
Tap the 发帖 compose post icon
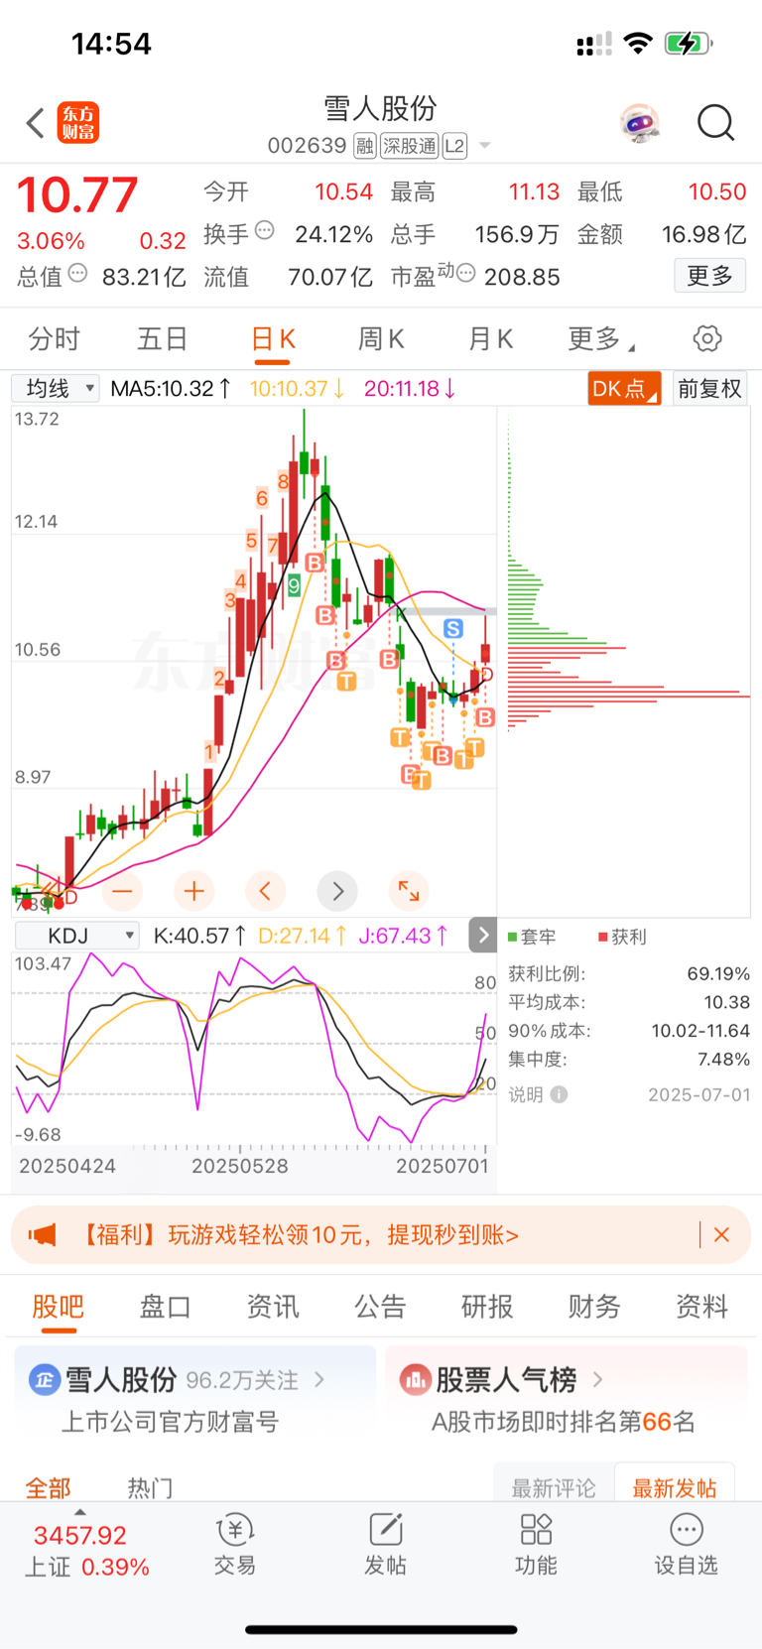[385, 1544]
